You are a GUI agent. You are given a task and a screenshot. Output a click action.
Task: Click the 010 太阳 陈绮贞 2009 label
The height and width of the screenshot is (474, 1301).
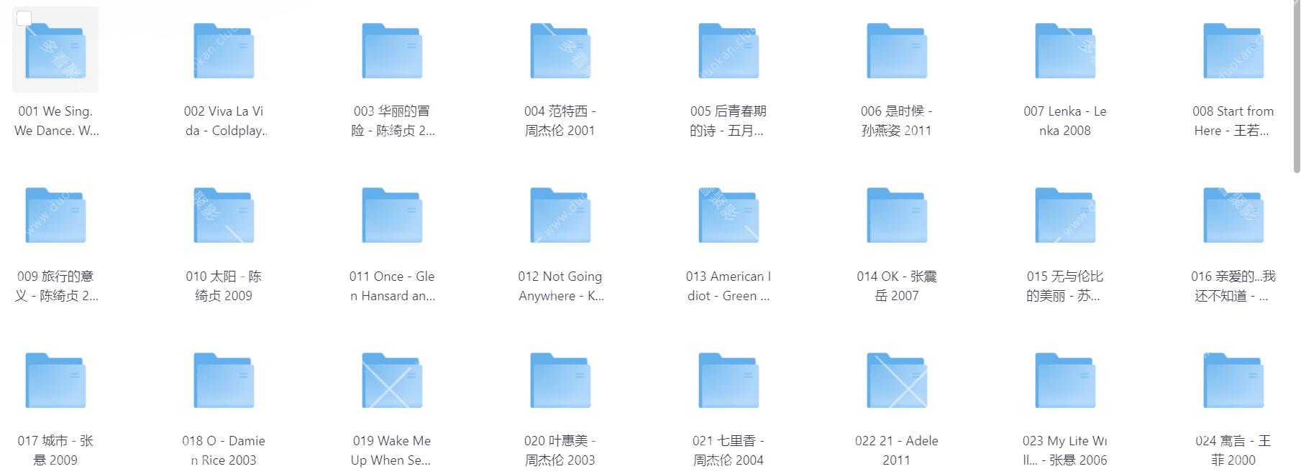(x=224, y=286)
